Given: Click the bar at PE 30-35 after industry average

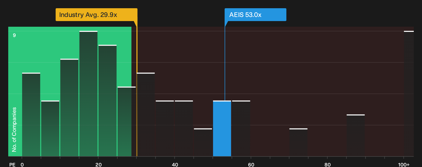Looking at the screenshot, I should click(146, 115).
